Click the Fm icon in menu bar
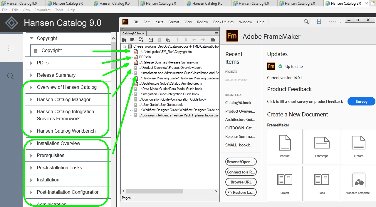Viewport: 376px width, 207px height. [x=125, y=22]
